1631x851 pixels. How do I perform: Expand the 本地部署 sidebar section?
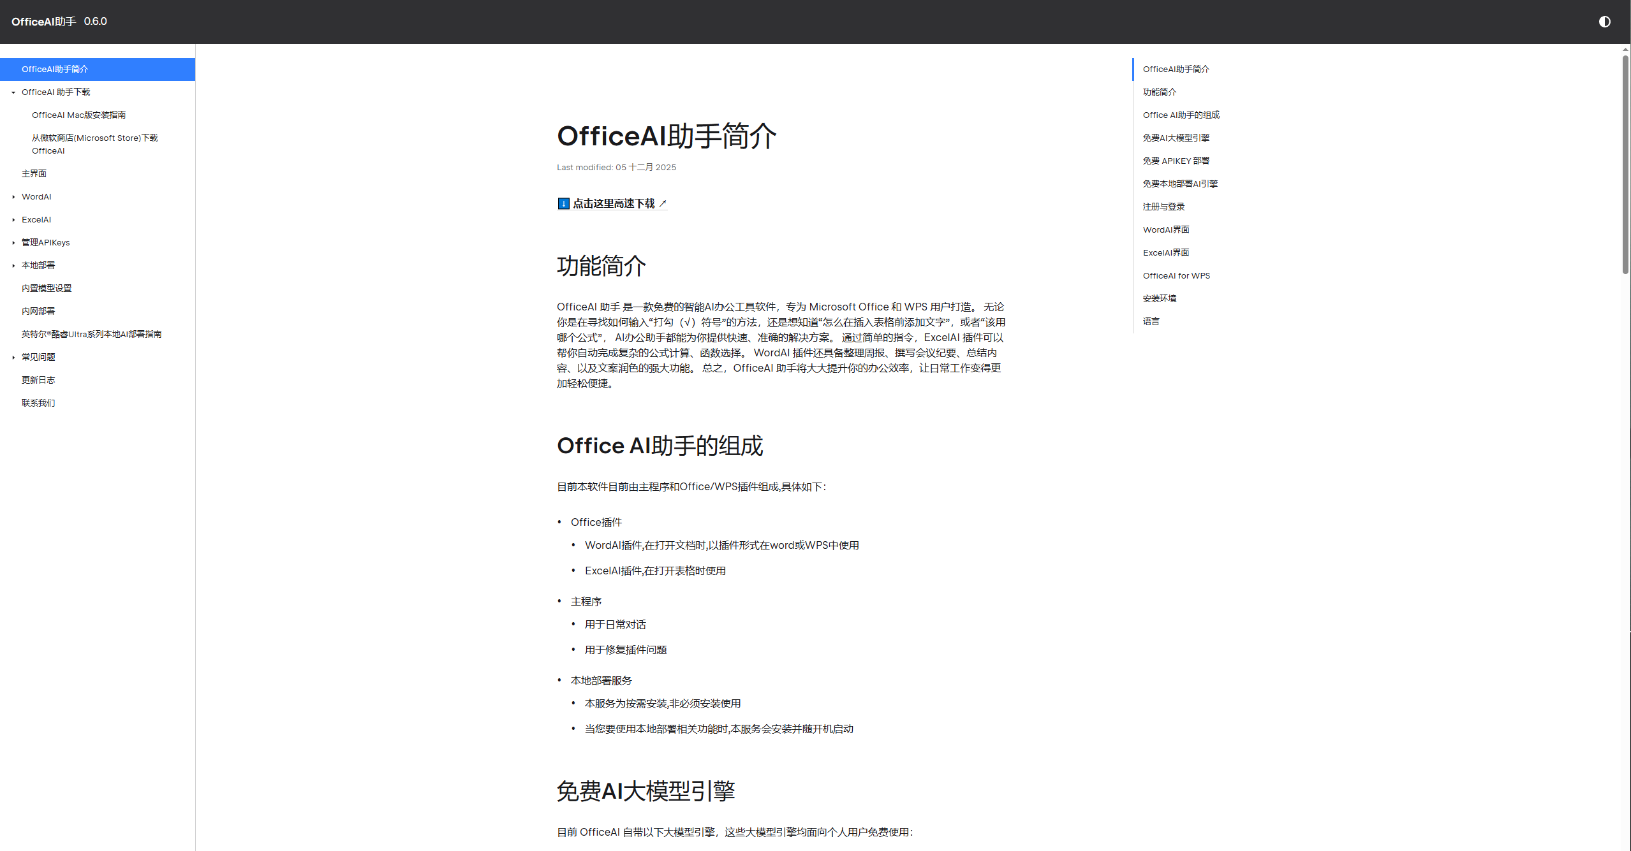click(13, 266)
